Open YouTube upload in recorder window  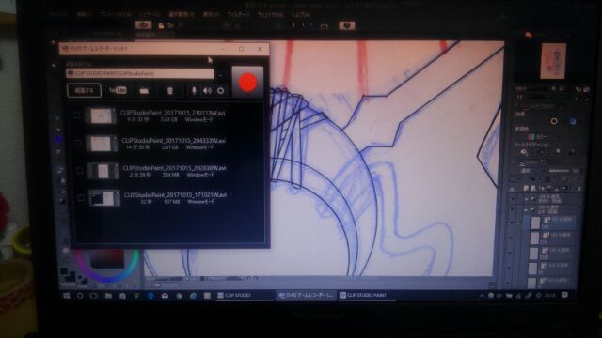118,90
